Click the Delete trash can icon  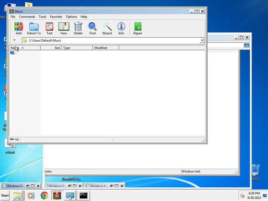[78, 28]
